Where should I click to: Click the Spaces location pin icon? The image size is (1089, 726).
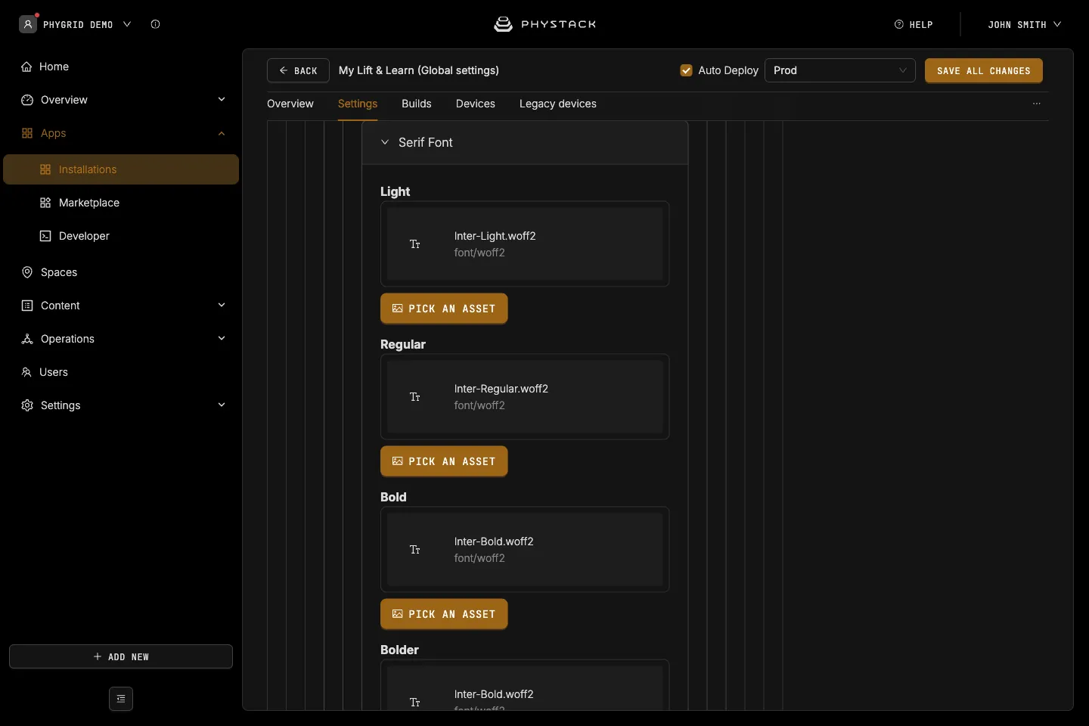click(x=27, y=272)
